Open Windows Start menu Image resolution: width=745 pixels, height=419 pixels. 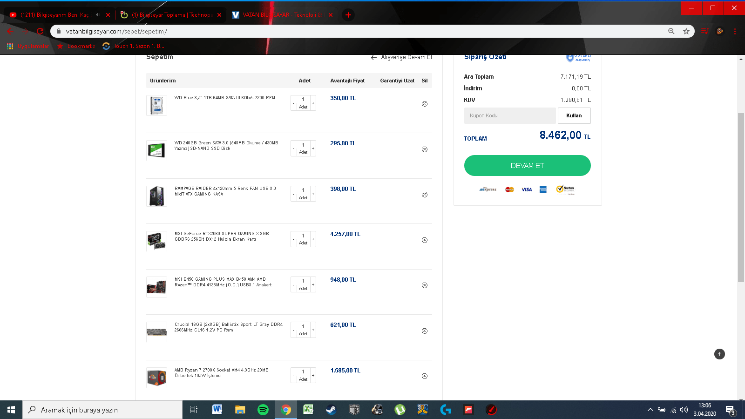tap(11, 410)
